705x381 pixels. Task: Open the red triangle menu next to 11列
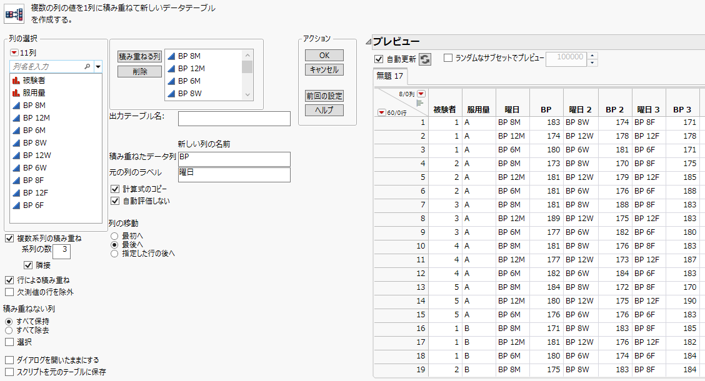point(14,53)
